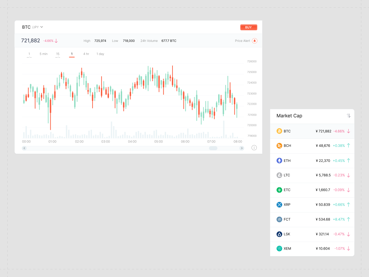
Task: Click the up arrow in BCH row
Action: tap(348, 146)
